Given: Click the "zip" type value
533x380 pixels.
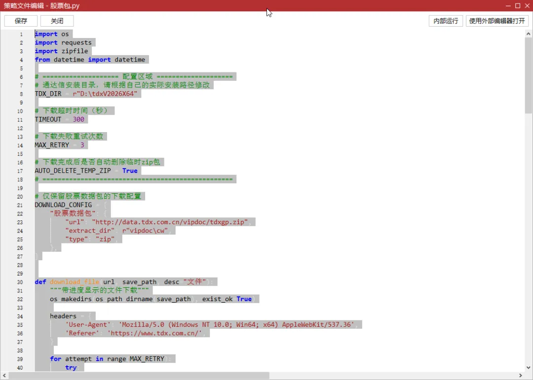Looking at the screenshot, I should (x=105, y=239).
